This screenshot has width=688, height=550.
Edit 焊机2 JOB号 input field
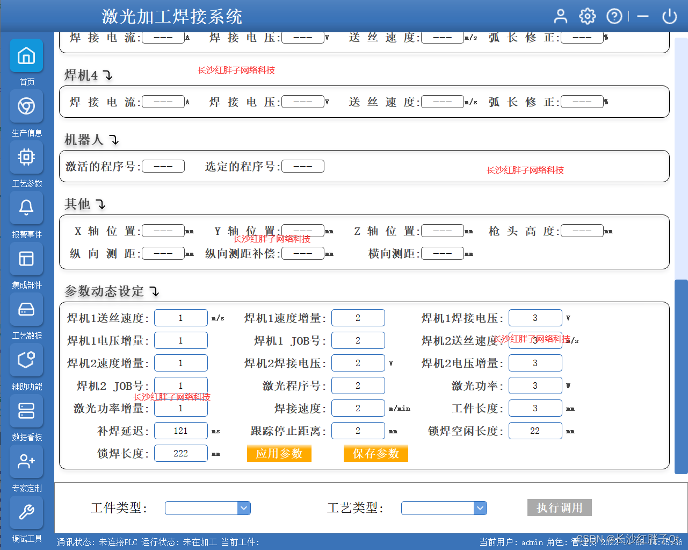pyautogui.click(x=181, y=385)
